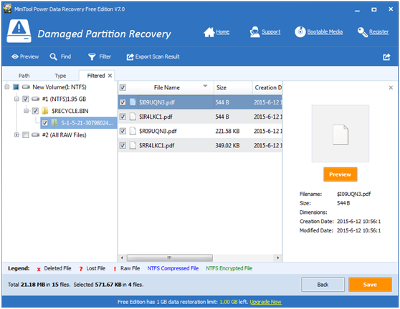Click the Filter funnel icon
Image resolution: width=400 pixels, height=309 pixels.
coord(92,57)
